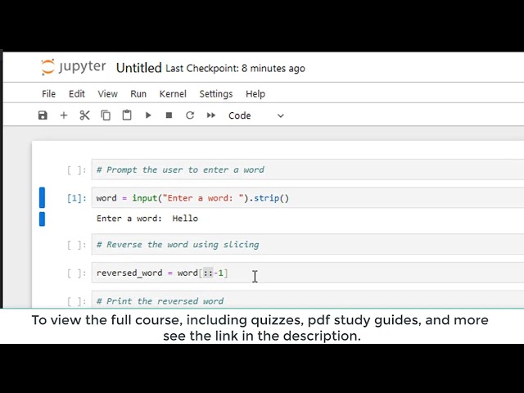Viewport: 524px width, 393px height.
Task: Open the Kernel menu
Action: coord(173,94)
